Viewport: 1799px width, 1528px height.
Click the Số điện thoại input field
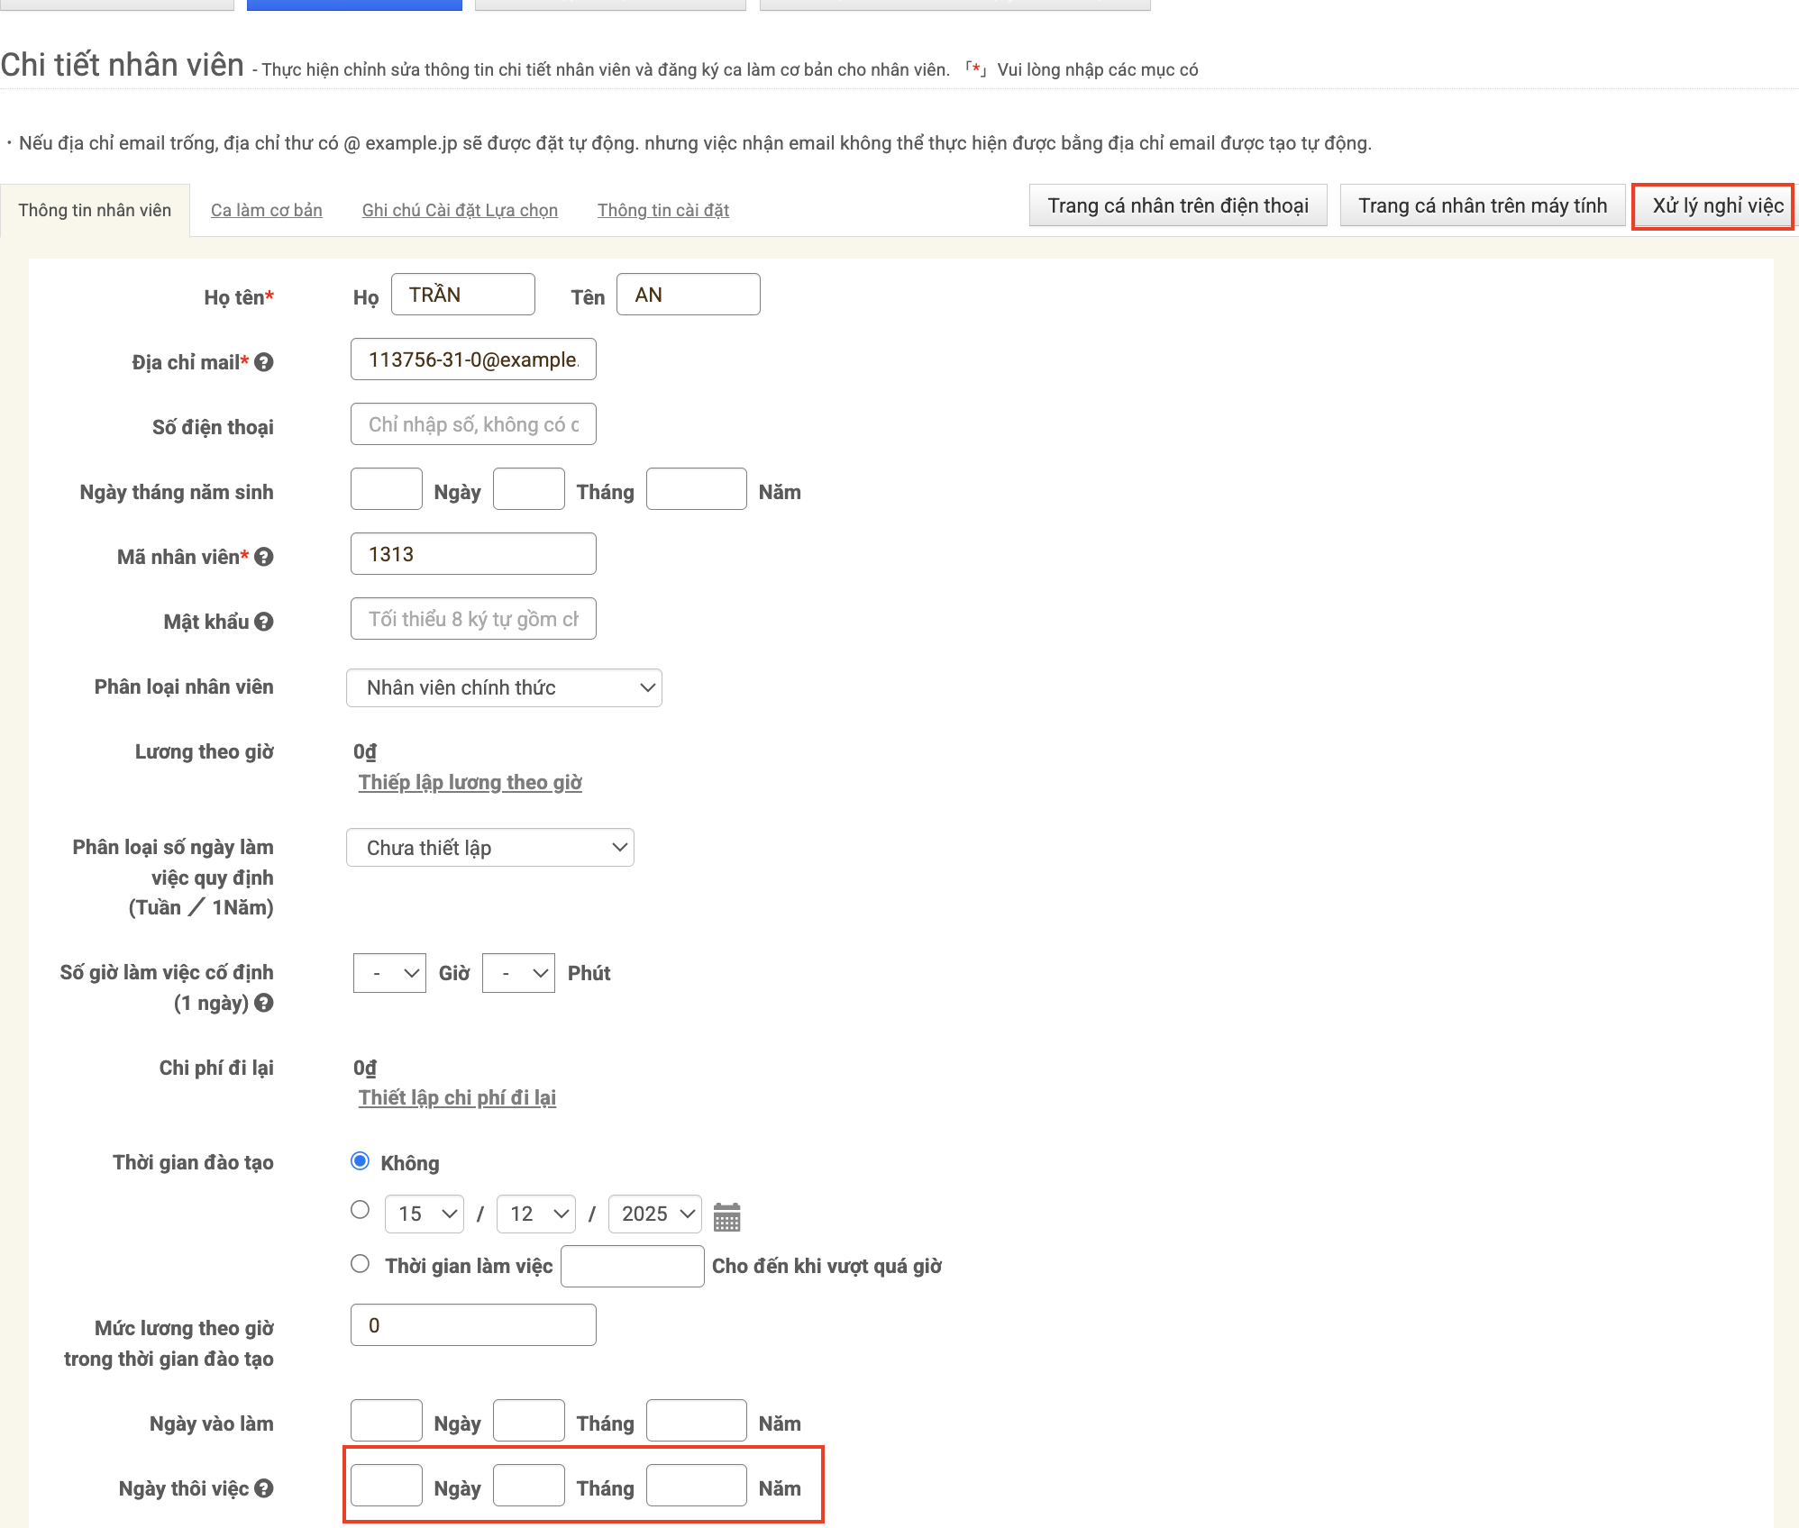pos(473,424)
